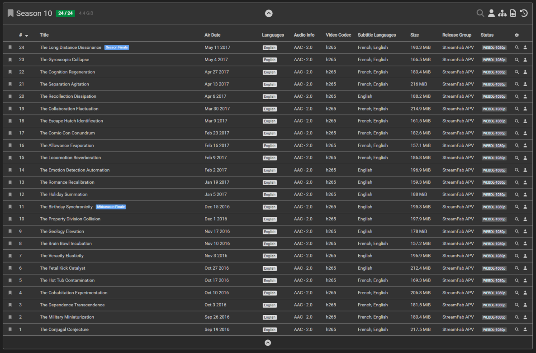Sort by Air Date column header
This screenshot has height=353, width=536.
[212, 35]
